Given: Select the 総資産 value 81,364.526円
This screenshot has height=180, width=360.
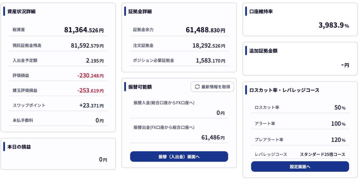Looking at the screenshot, I should point(84,30).
